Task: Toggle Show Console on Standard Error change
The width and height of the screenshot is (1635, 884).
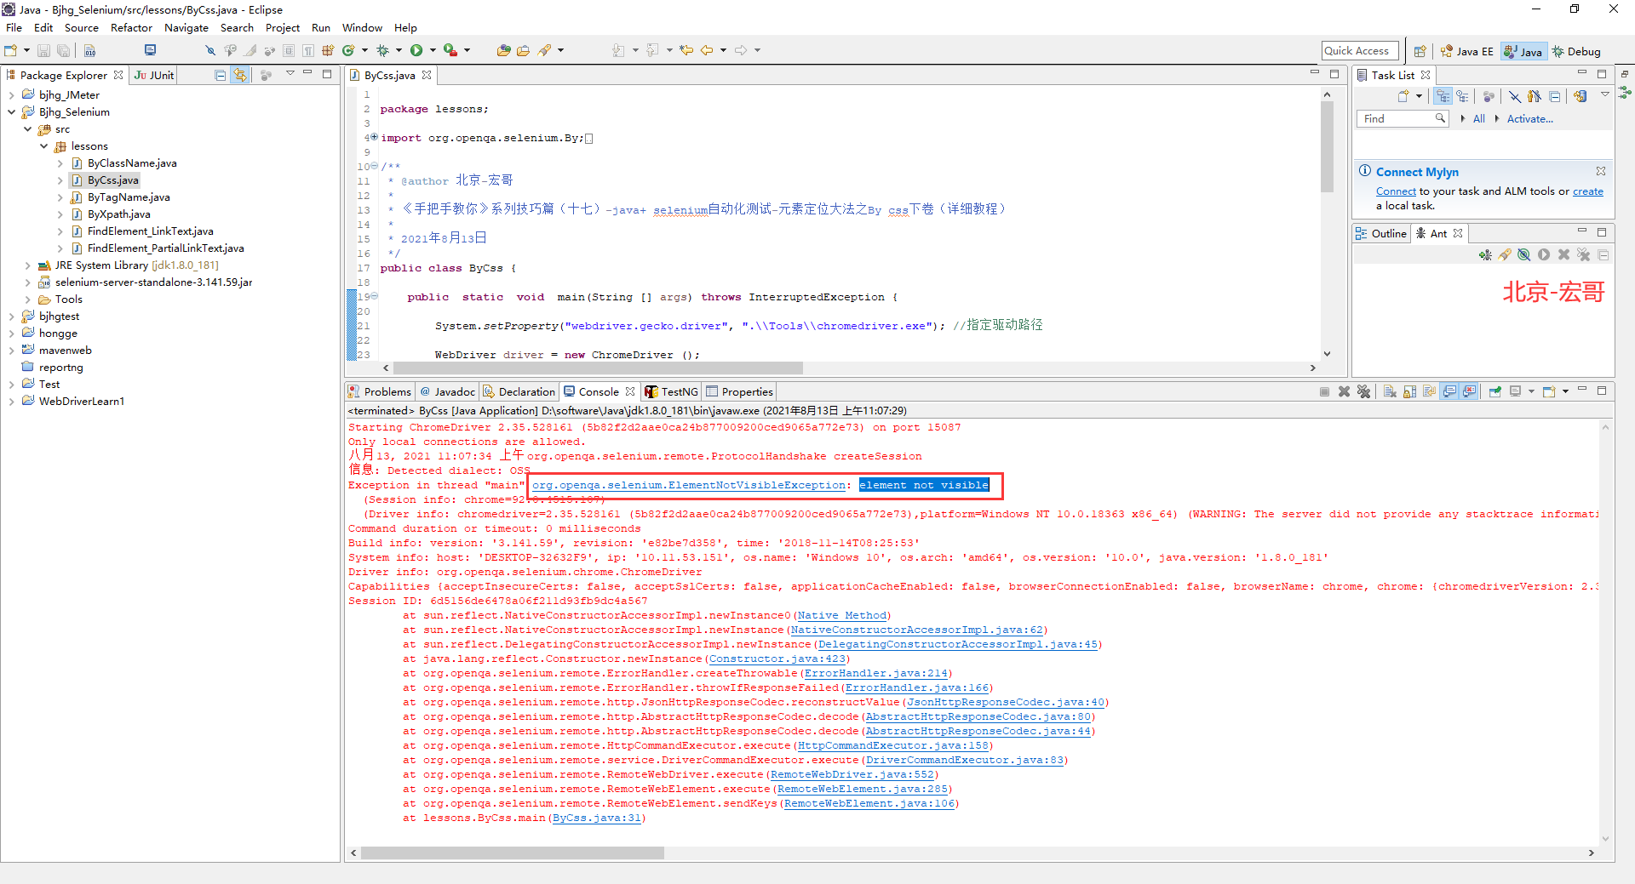Action: pyautogui.click(x=1469, y=391)
